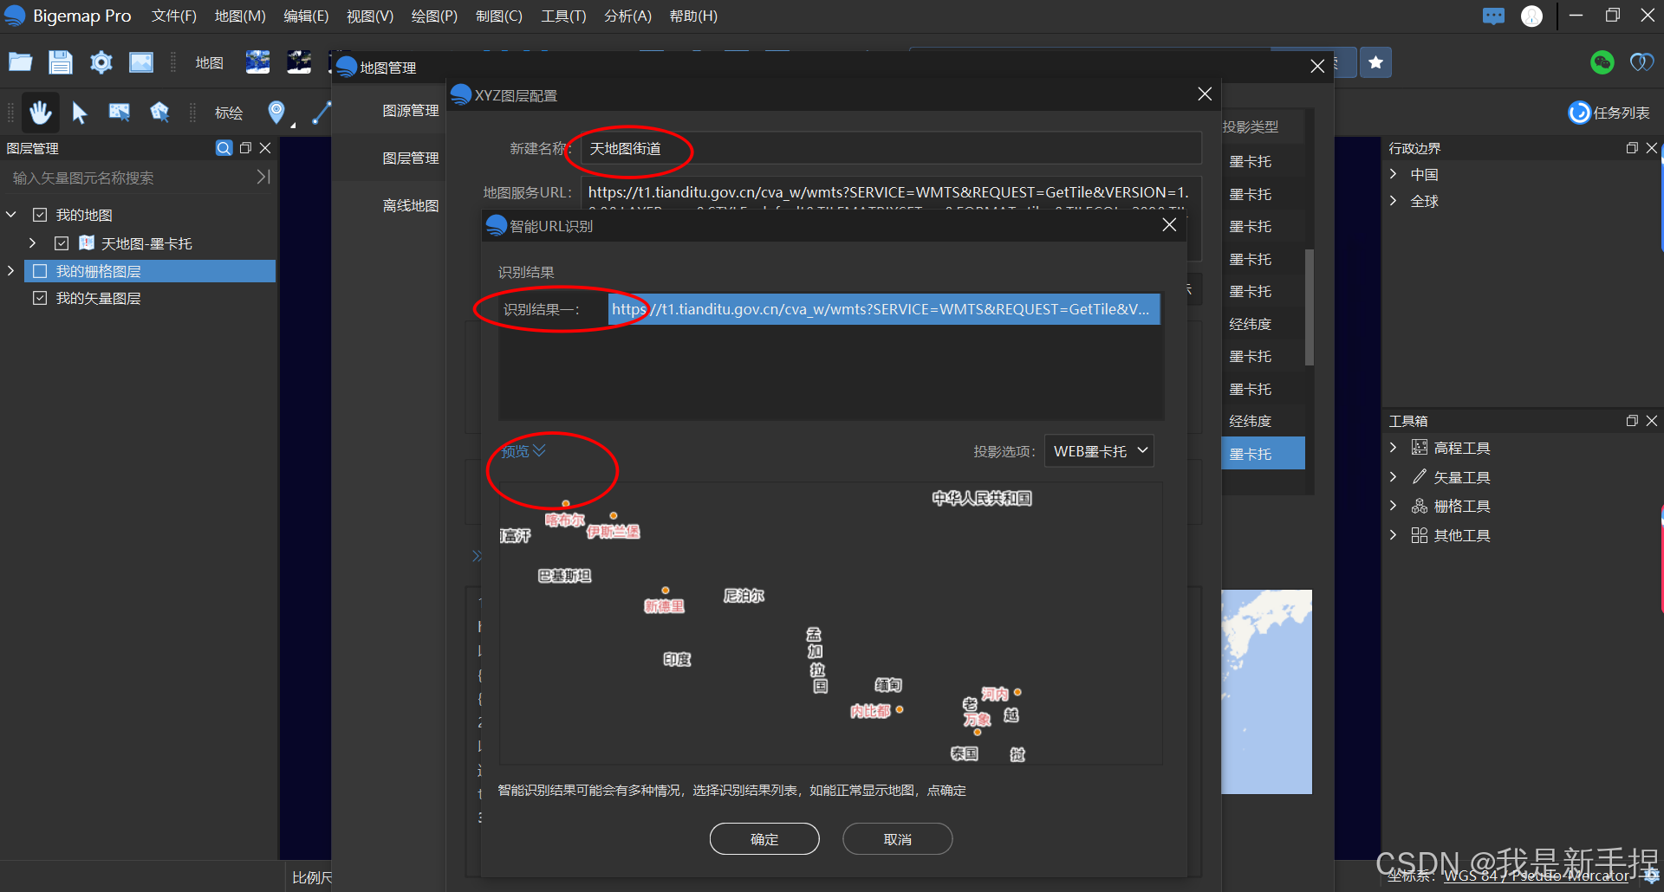1664x892 pixels.
Task: Expand 高程工具 (elevation tools) in the toolbox
Action: pos(1394,448)
